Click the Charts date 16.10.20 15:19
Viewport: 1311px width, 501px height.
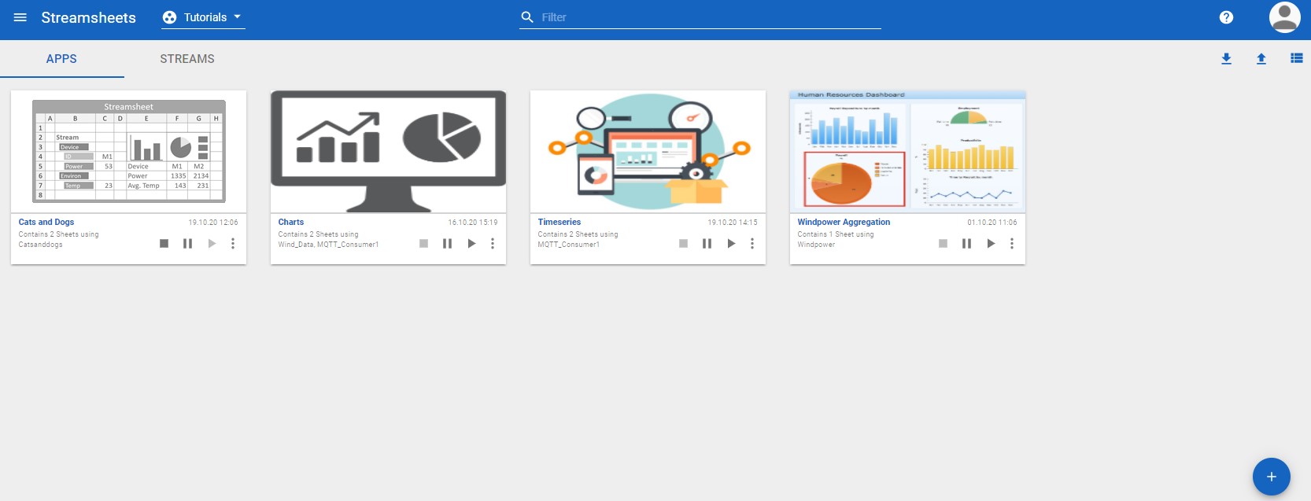(473, 223)
